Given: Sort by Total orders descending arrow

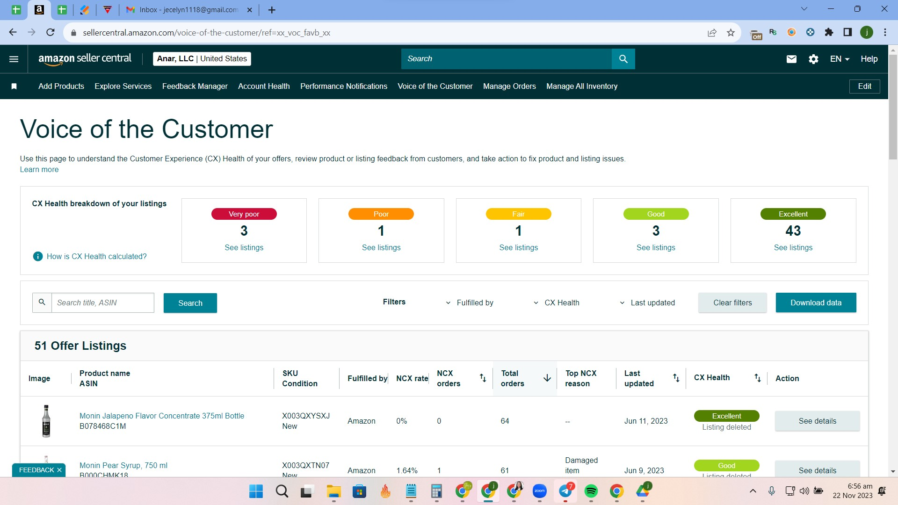Looking at the screenshot, I should pyautogui.click(x=547, y=378).
